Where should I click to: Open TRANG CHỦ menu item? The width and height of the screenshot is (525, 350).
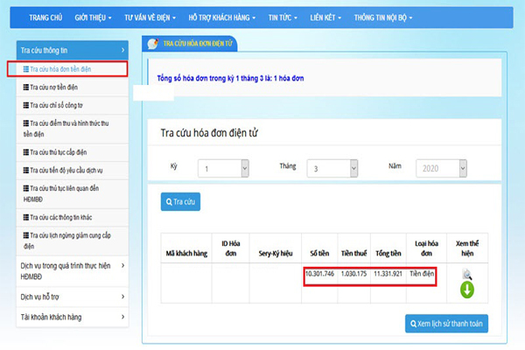pyautogui.click(x=48, y=17)
